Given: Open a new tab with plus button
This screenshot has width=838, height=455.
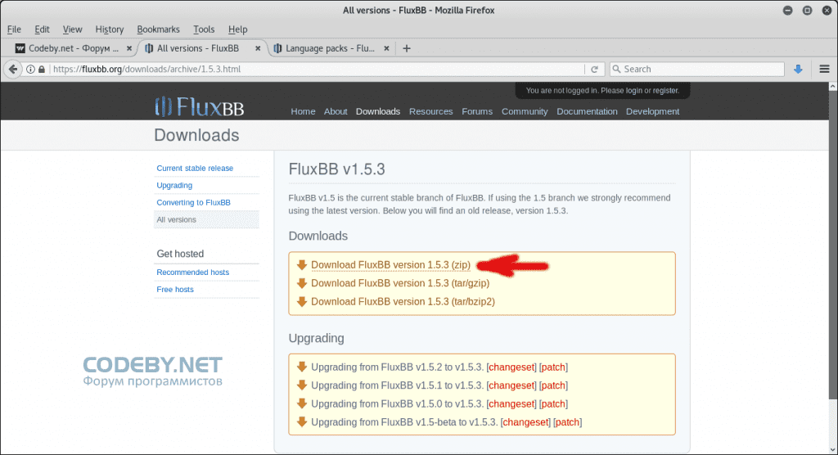Looking at the screenshot, I should point(407,48).
